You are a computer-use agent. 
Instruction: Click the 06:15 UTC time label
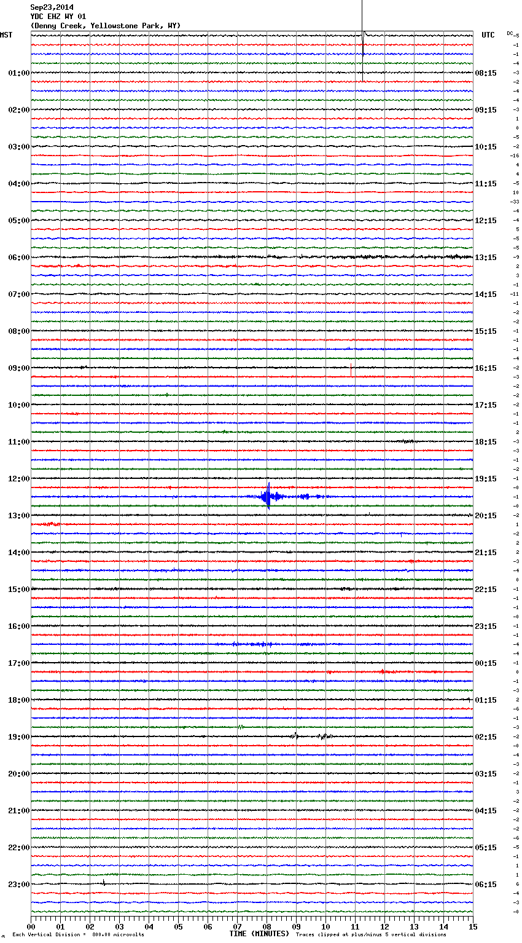pos(486,885)
